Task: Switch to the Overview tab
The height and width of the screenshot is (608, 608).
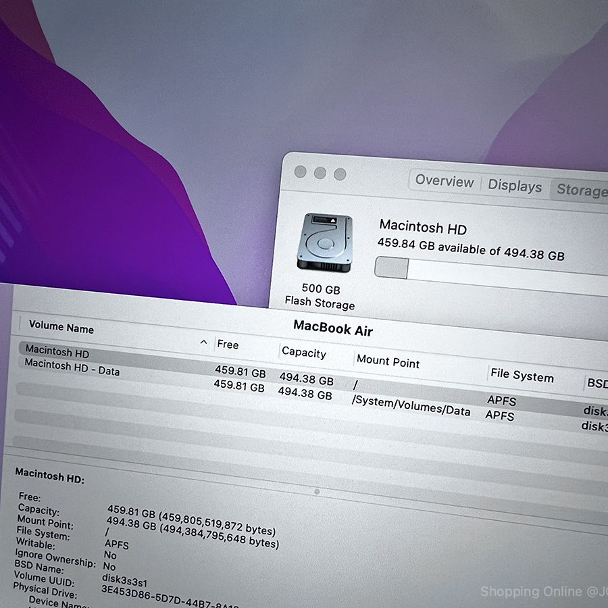Action: coord(445,180)
